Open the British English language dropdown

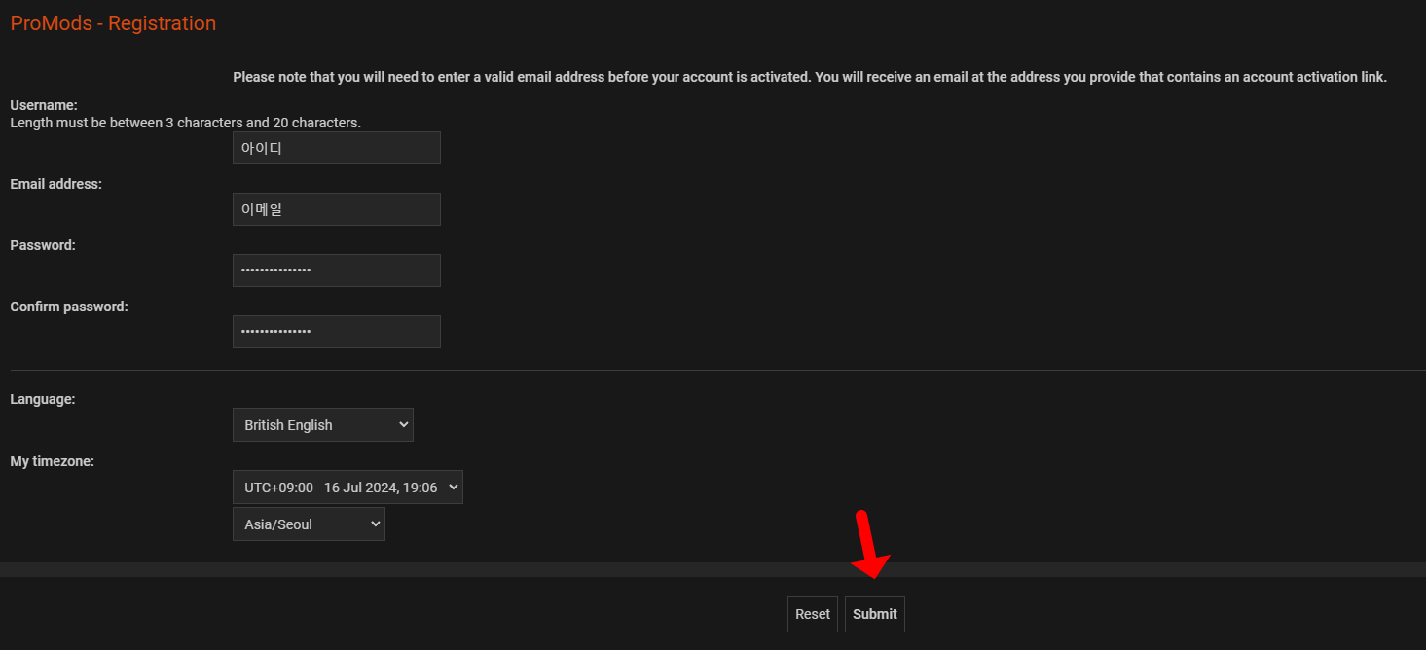pyautogui.click(x=322, y=425)
